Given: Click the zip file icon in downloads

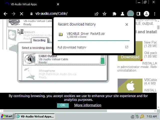Looking at the screenshot, I should [x=60, y=34].
